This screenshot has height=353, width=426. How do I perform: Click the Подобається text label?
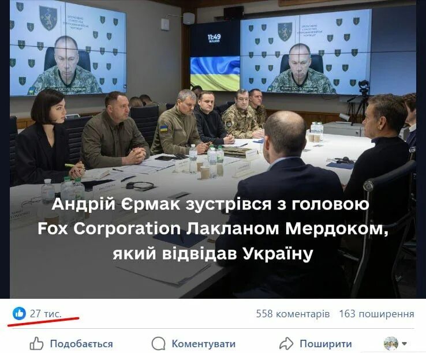(x=81, y=344)
